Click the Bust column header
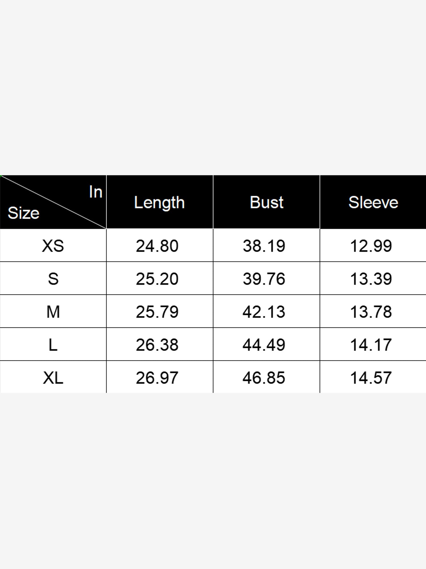 pyautogui.click(x=266, y=203)
